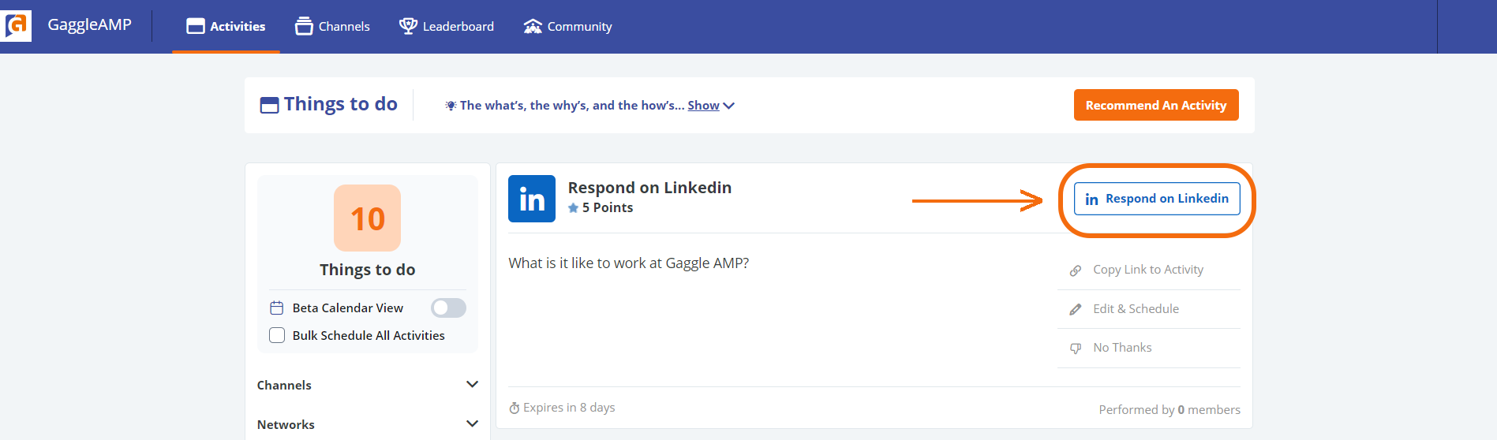The height and width of the screenshot is (440, 1497).
Task: Click the GaggleAMP brand name
Action: (x=90, y=24)
